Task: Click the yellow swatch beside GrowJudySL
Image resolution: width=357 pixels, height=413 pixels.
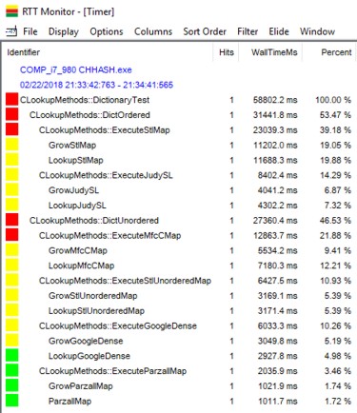Action: point(11,190)
